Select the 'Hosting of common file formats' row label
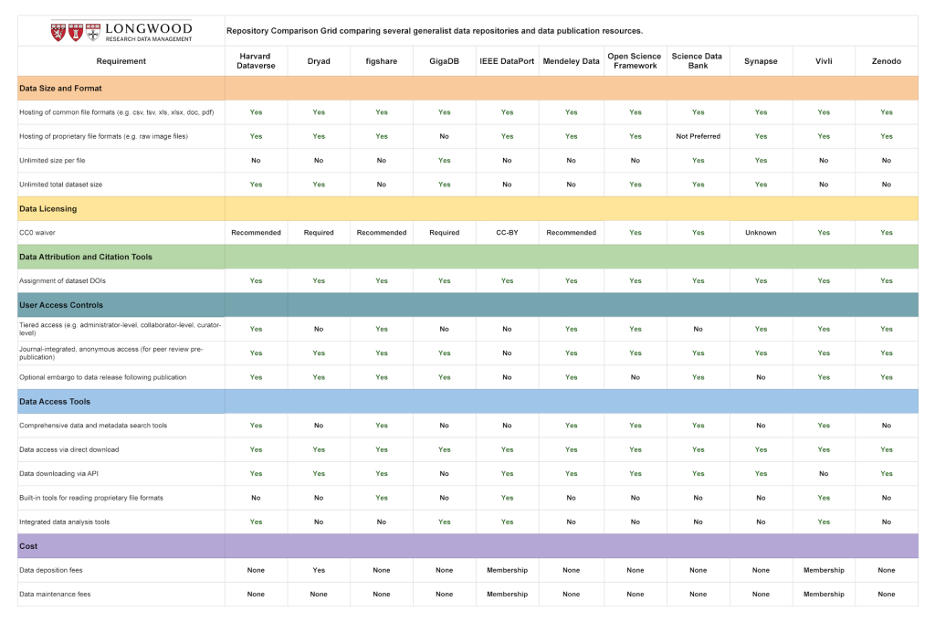 [116, 112]
